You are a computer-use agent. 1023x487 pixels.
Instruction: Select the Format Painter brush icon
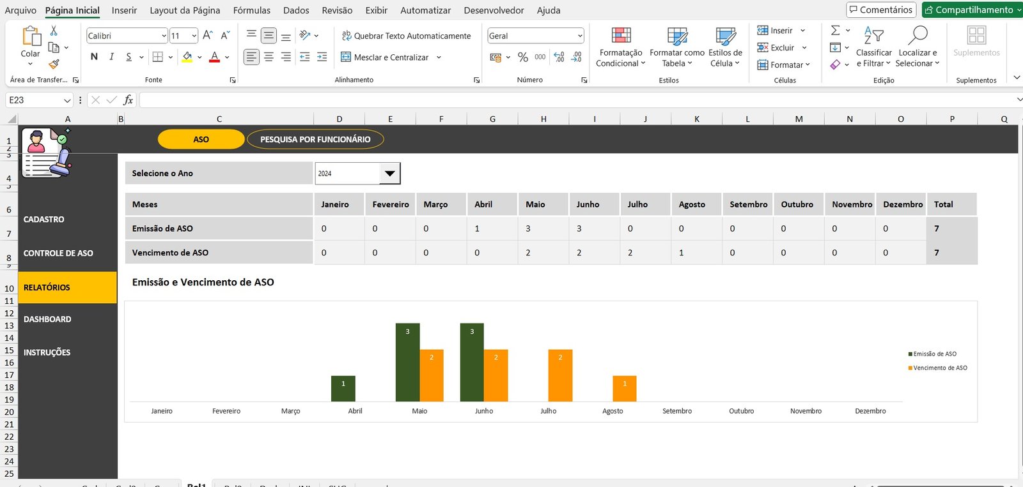coord(54,64)
